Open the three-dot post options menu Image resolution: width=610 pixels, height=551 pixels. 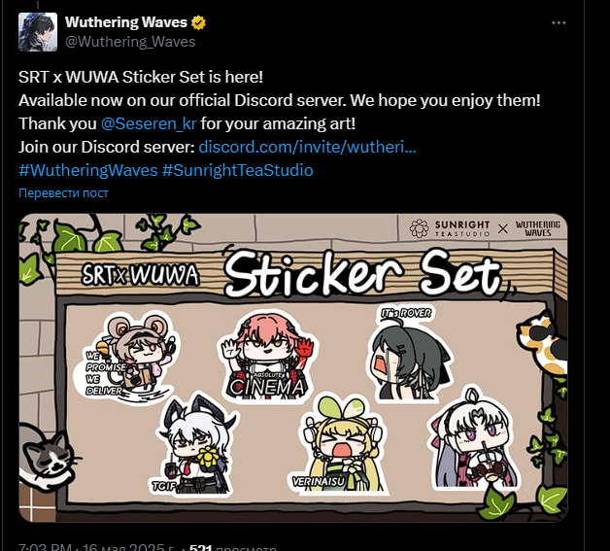point(559,23)
